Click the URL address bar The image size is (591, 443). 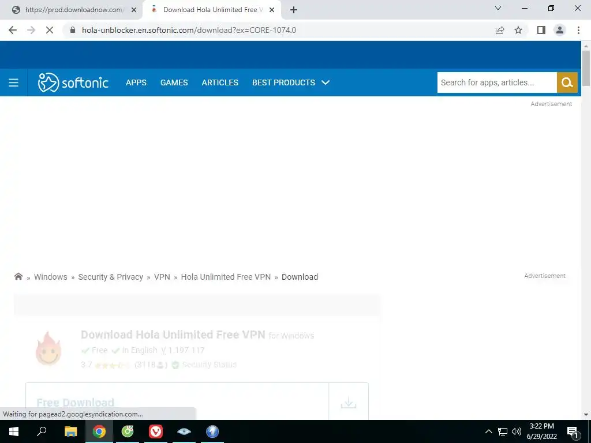tap(279, 30)
